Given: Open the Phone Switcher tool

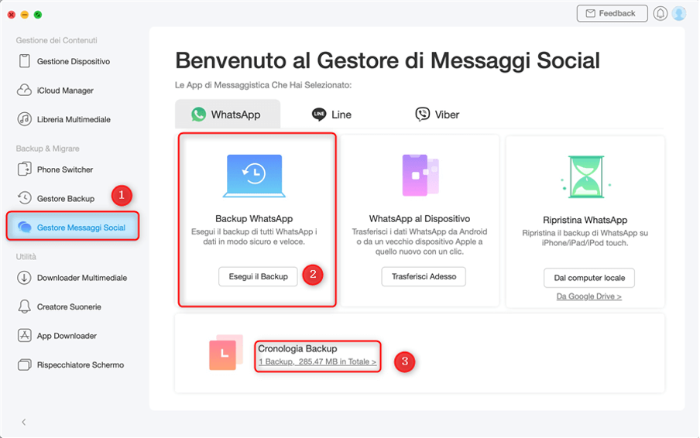Looking at the screenshot, I should [65, 169].
